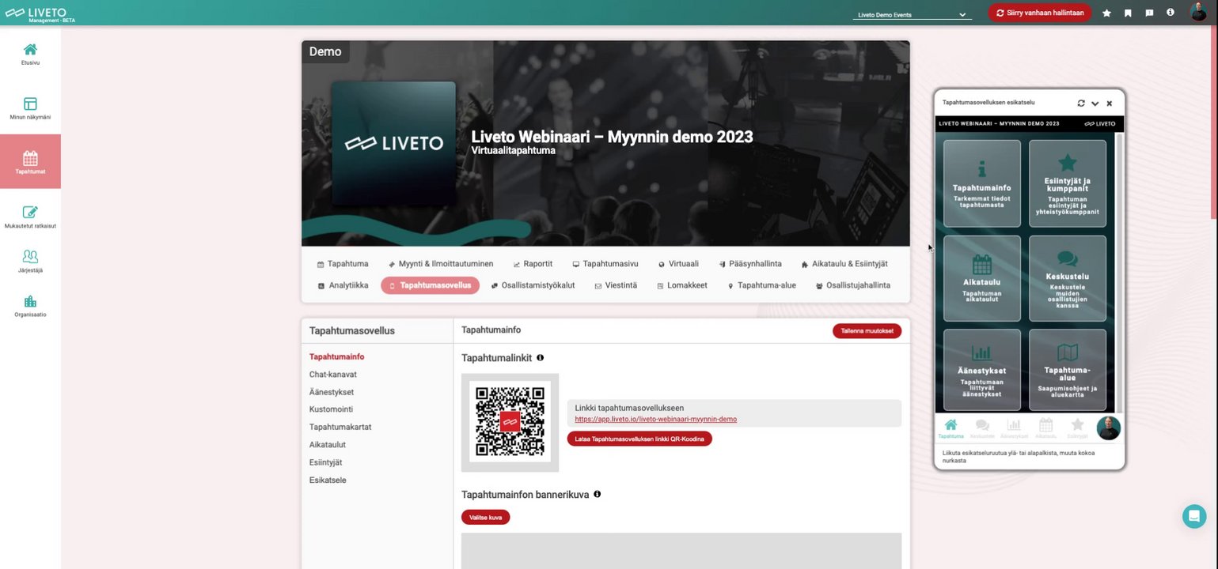Open the user profile avatar in top bar
Image resolution: width=1218 pixels, height=569 pixels.
[1198, 13]
